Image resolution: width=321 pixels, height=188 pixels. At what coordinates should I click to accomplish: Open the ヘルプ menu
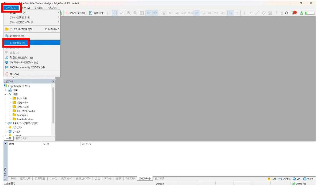52,8
